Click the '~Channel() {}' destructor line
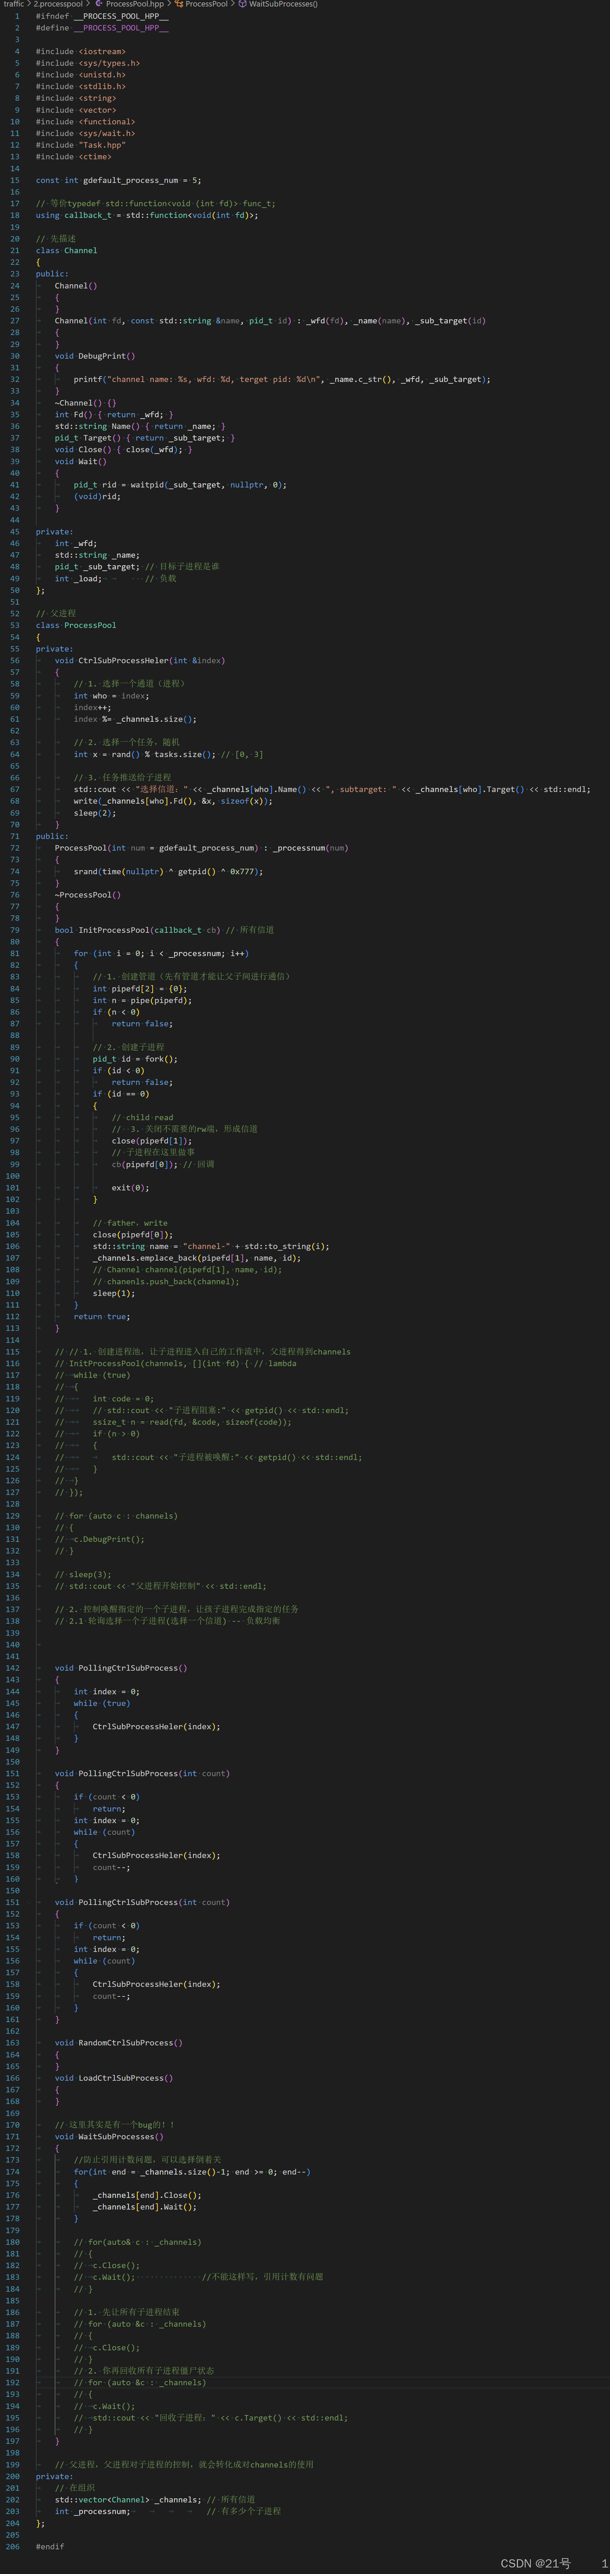 tap(86, 403)
